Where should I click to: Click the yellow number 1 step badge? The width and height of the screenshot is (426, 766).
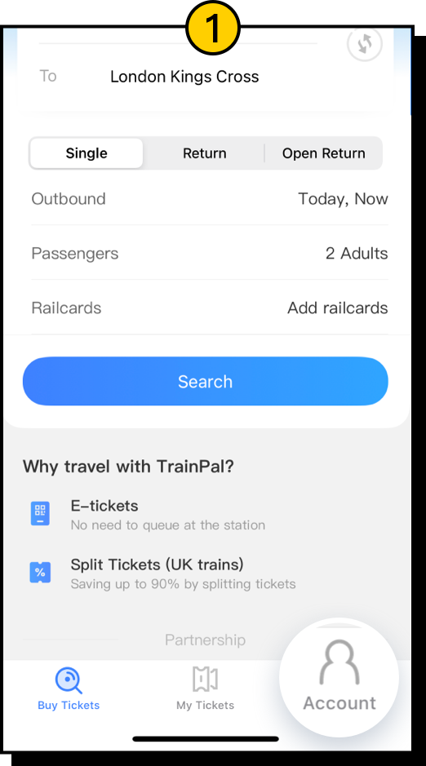[x=213, y=28]
